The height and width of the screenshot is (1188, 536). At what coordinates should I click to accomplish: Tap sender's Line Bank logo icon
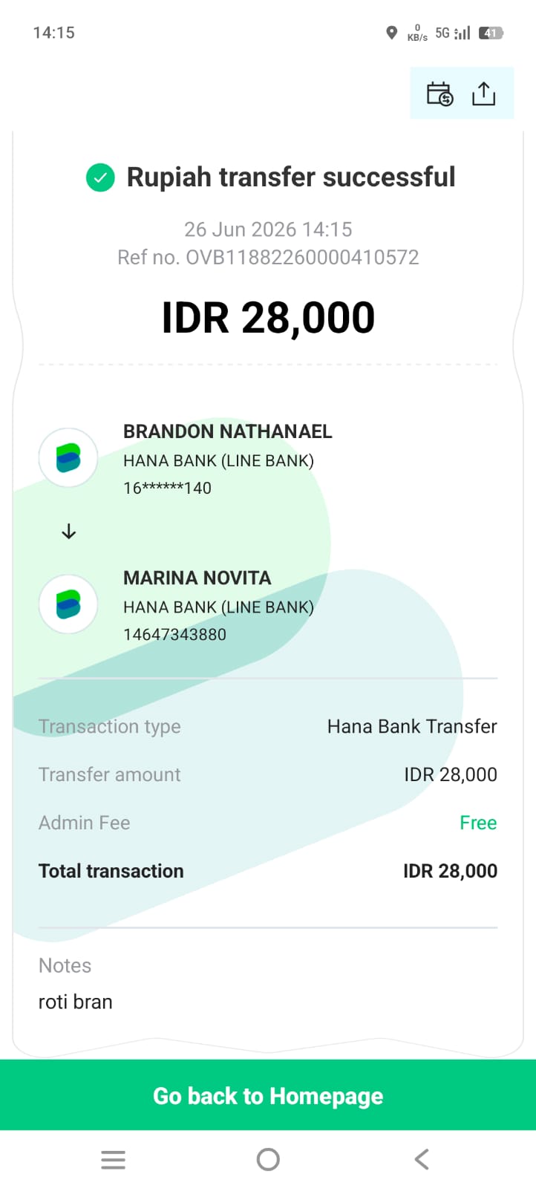pos(68,458)
